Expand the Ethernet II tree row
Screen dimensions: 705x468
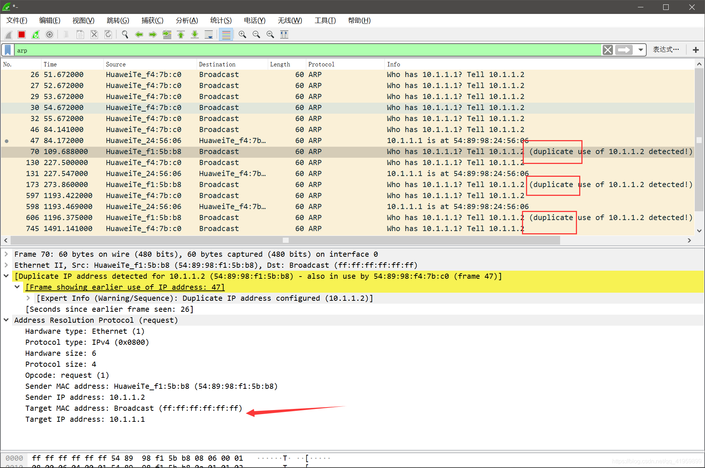click(6, 265)
